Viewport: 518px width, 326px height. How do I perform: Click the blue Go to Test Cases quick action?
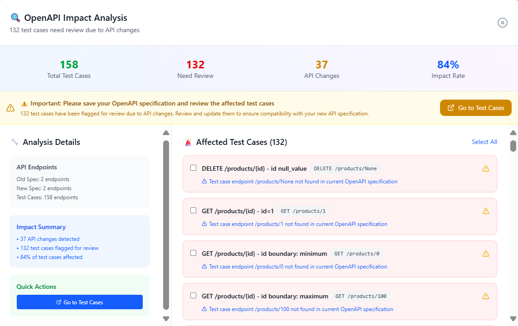(79, 302)
